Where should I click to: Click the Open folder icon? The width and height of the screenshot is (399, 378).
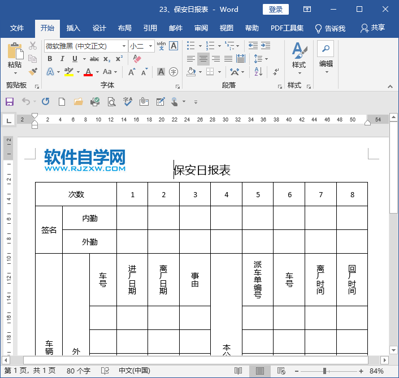[x=79, y=102]
